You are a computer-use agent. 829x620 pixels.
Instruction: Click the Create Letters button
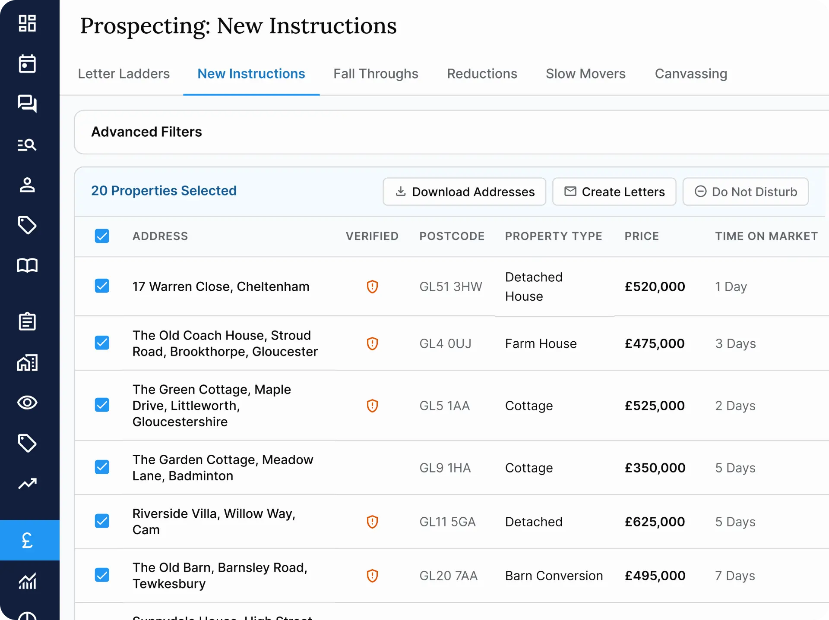click(x=614, y=192)
